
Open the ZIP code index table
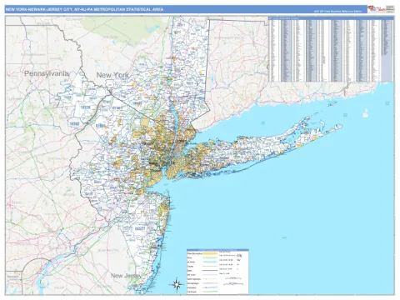(331, 49)
